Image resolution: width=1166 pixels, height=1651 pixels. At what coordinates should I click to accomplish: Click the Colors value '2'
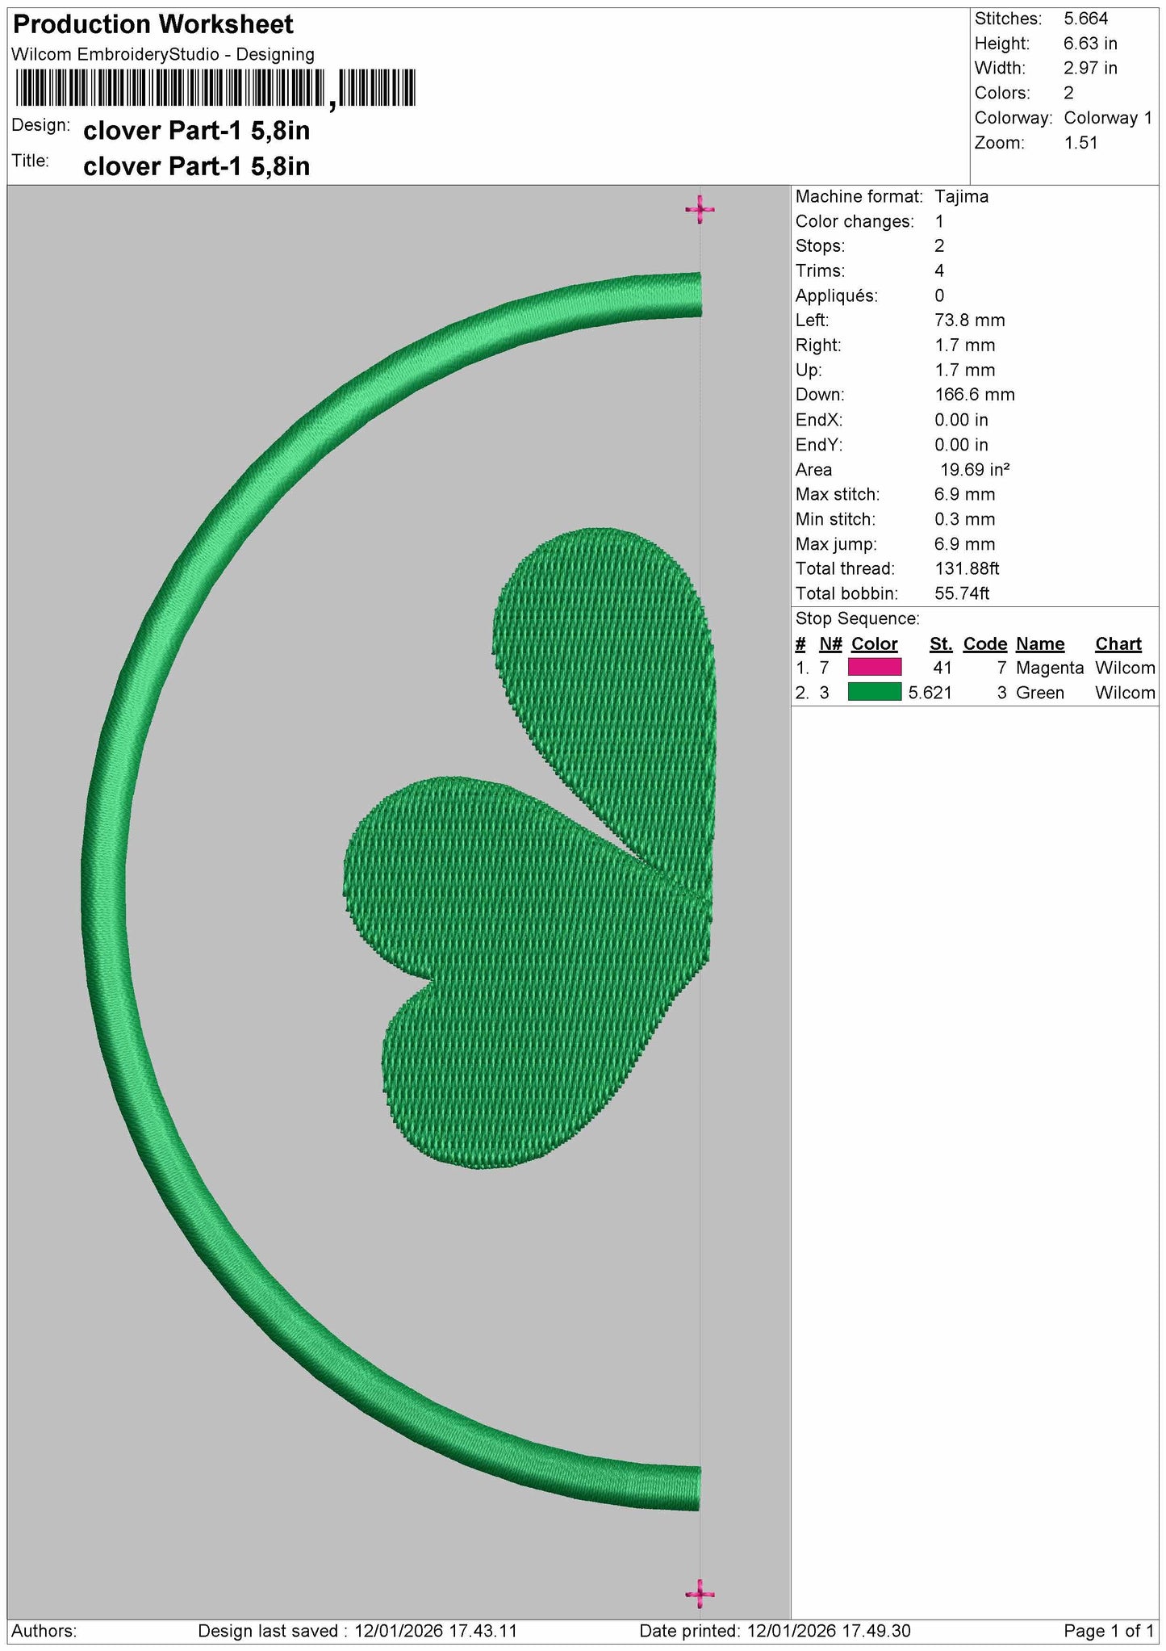pos(1068,93)
